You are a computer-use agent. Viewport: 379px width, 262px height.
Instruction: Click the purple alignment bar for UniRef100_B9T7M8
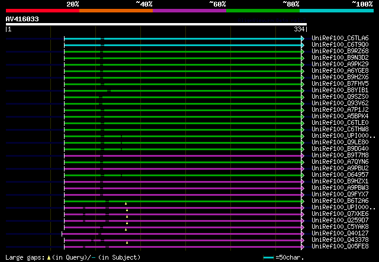pos(201,155)
